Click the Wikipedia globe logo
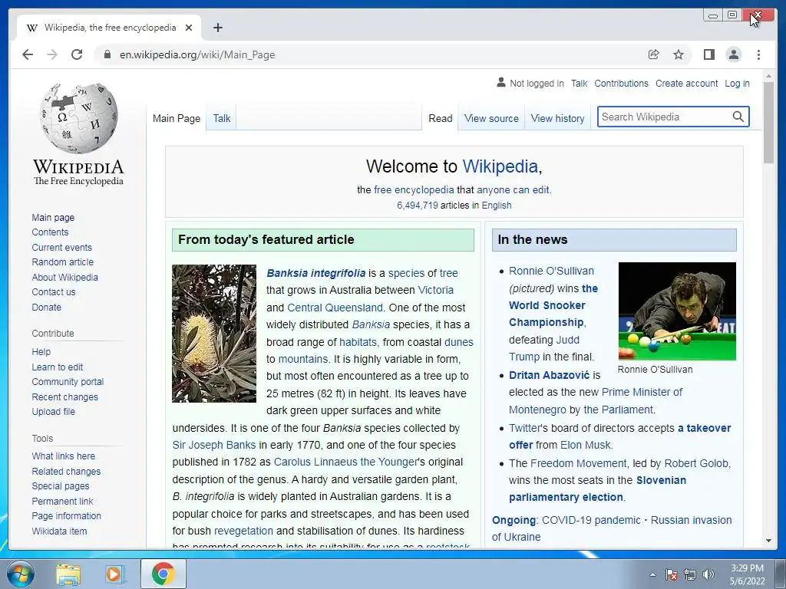The image size is (786, 589). 79,118
